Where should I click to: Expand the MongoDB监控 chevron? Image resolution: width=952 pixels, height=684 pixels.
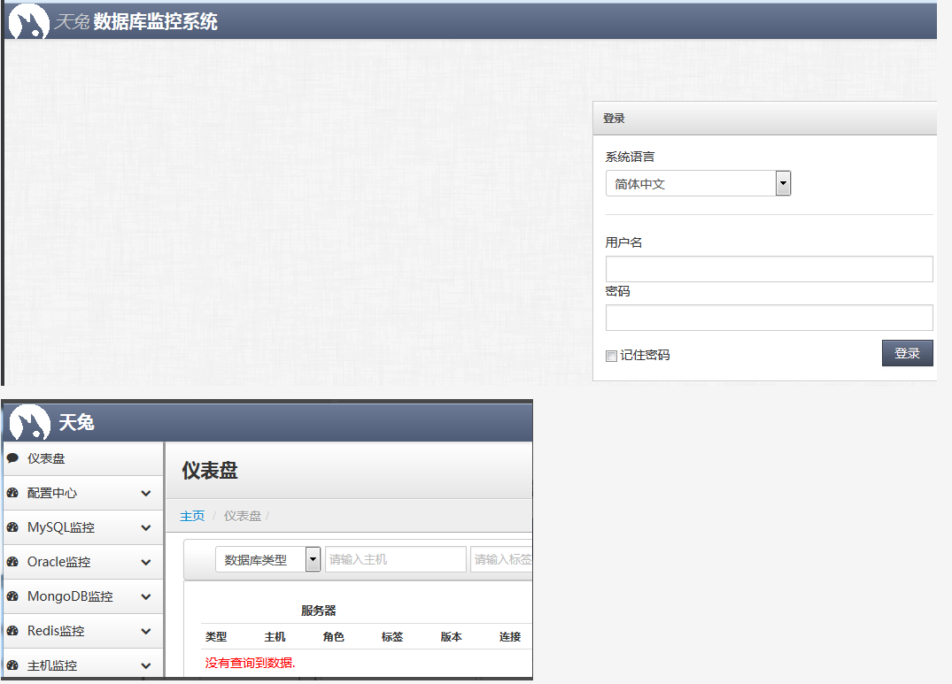pyautogui.click(x=146, y=597)
